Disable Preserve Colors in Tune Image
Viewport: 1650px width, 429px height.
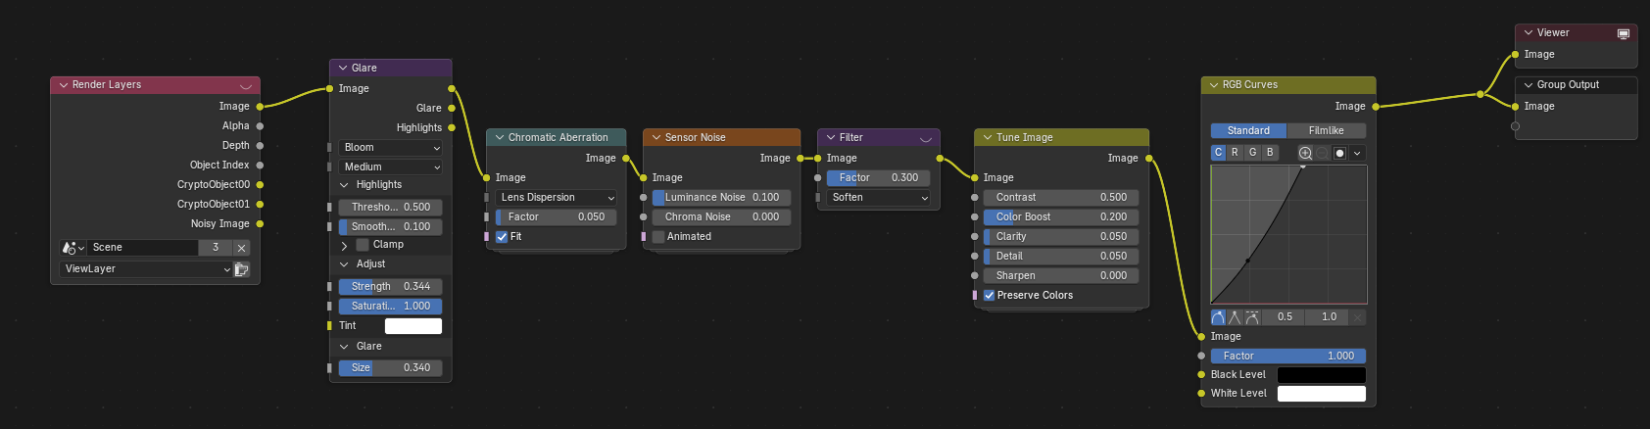[989, 296]
